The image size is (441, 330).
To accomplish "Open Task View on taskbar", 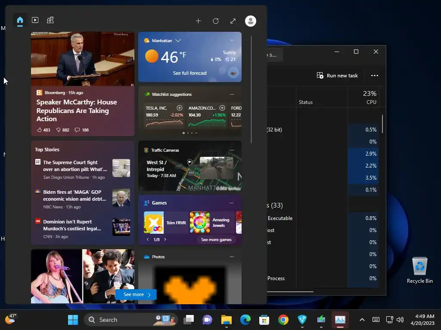I will click(189, 320).
